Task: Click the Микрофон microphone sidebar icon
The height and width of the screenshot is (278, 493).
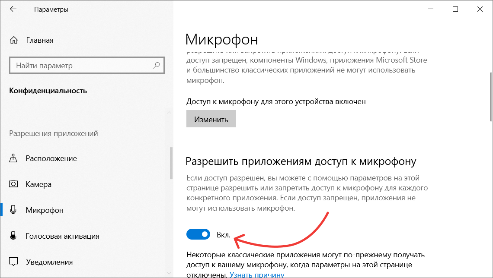Action: [13, 210]
